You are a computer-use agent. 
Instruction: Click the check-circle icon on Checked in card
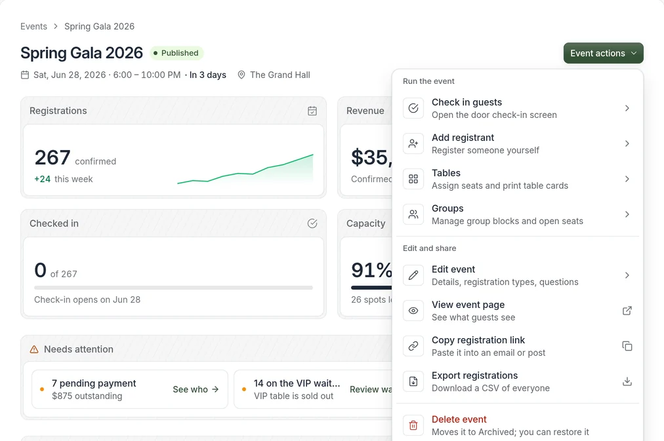point(312,223)
